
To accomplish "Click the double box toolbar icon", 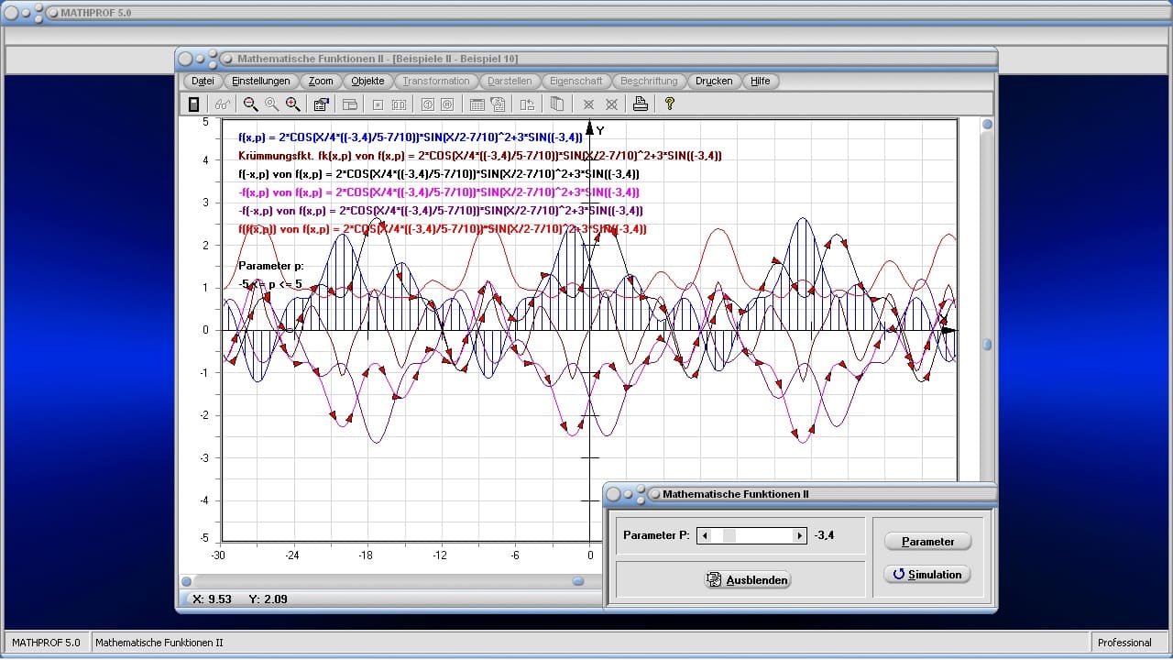I will coord(400,104).
